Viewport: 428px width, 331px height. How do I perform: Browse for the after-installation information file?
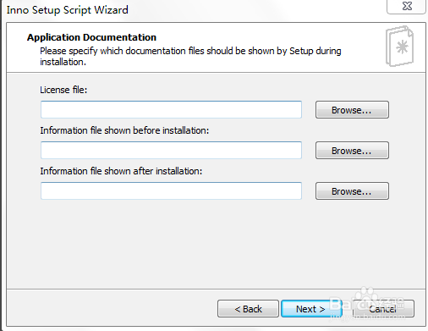tap(352, 191)
